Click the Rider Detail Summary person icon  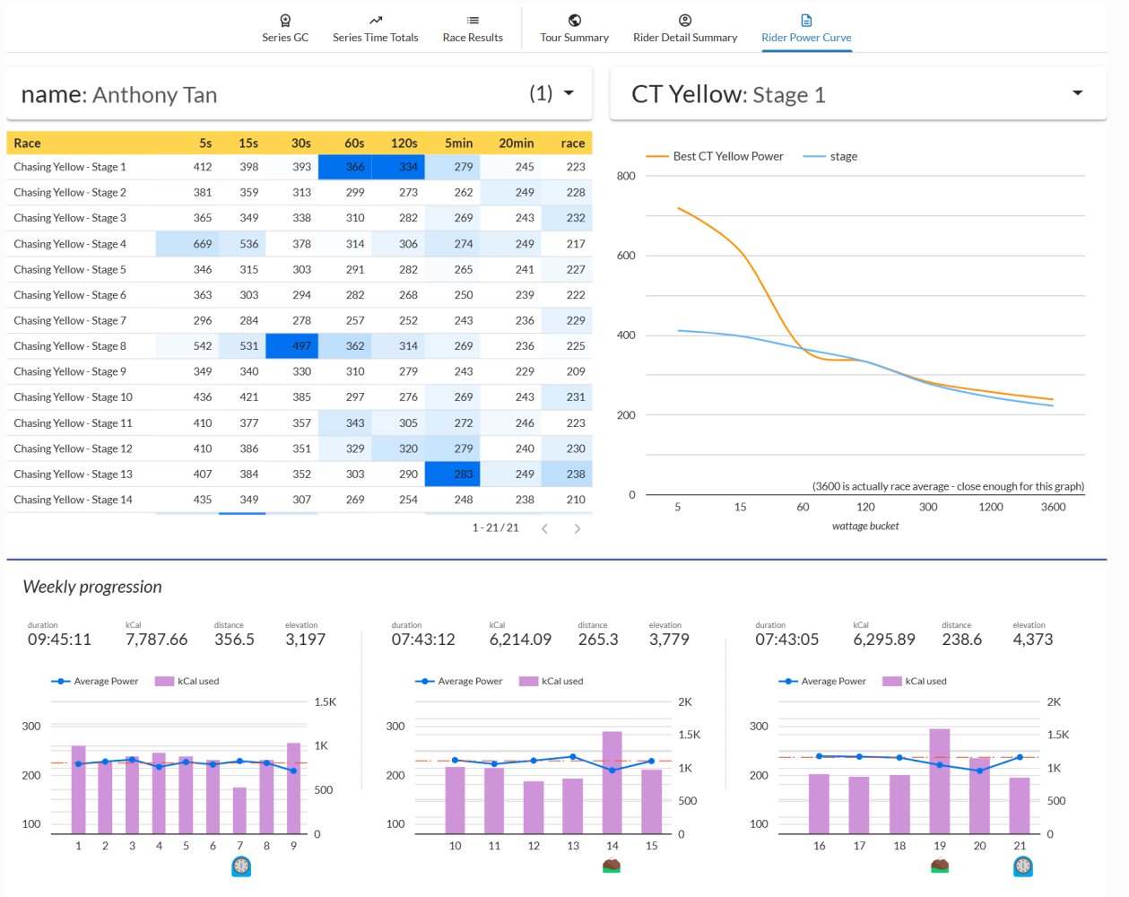tap(685, 20)
